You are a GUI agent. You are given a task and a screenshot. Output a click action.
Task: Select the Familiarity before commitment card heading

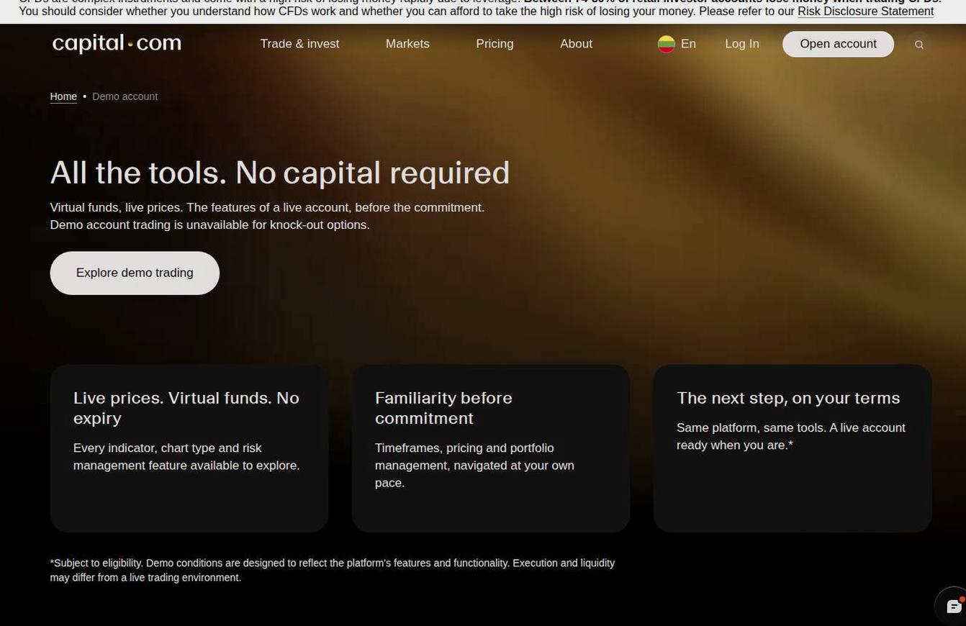(x=443, y=408)
